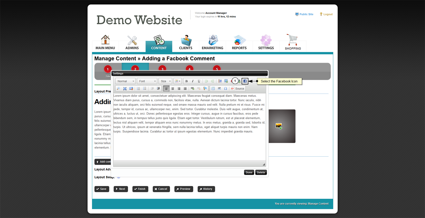Screen dimensions: 425x218
Task: Open the Font dropdown
Action: (147, 81)
